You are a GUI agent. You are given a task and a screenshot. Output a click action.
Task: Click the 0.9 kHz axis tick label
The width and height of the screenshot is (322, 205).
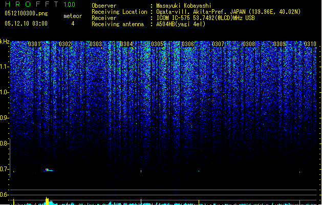5,118
